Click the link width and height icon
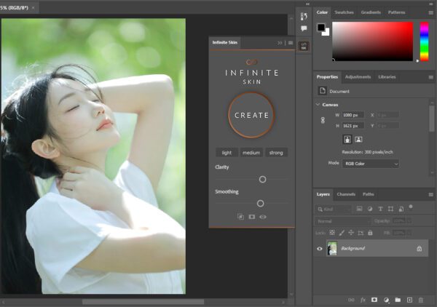This screenshot has width=437, height=307. (323, 120)
